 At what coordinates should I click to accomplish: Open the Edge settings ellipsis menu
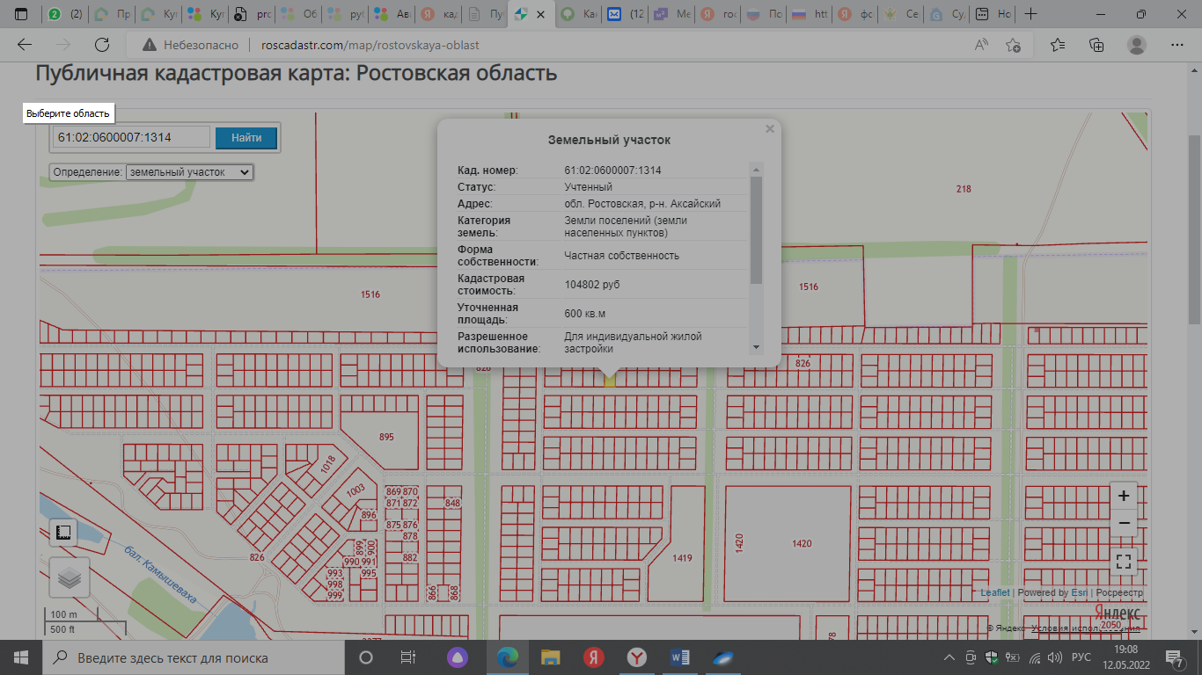[x=1178, y=45]
